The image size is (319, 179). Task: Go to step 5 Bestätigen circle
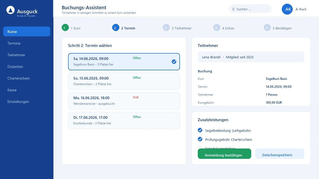click(x=267, y=28)
